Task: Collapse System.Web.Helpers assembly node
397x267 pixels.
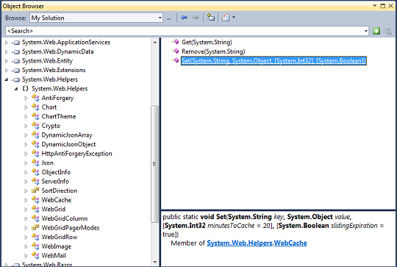Action: coord(7,79)
